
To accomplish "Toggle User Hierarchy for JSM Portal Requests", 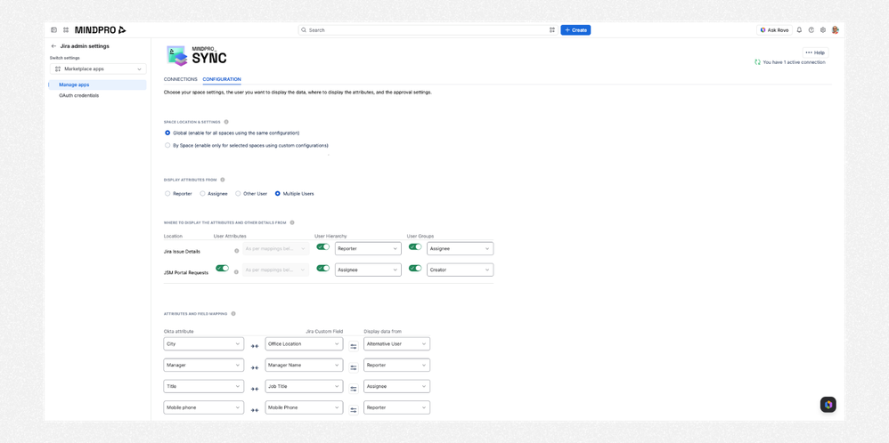I will pyautogui.click(x=322, y=268).
